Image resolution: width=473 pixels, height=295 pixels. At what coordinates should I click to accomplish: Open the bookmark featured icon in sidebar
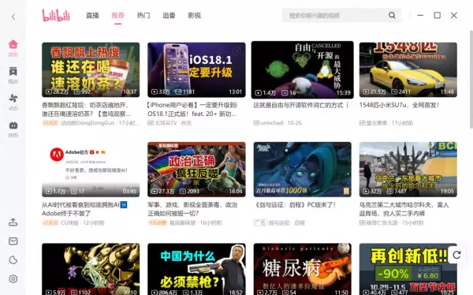coord(13,72)
